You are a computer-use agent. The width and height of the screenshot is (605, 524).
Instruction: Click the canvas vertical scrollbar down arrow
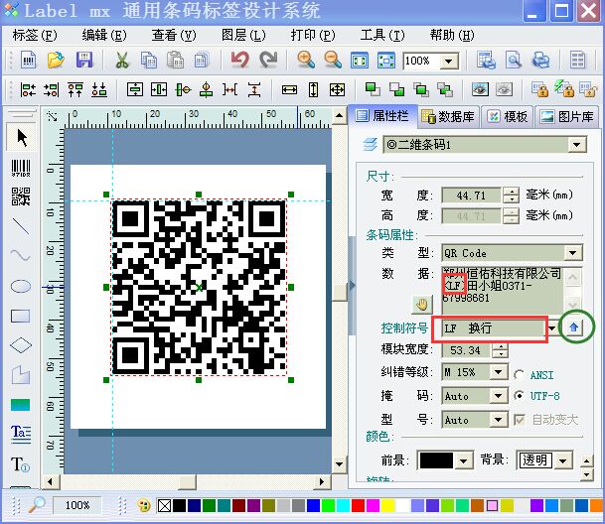[x=339, y=463]
